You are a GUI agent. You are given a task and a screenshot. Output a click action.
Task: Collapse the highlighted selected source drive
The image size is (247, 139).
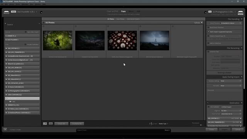tap(6, 98)
